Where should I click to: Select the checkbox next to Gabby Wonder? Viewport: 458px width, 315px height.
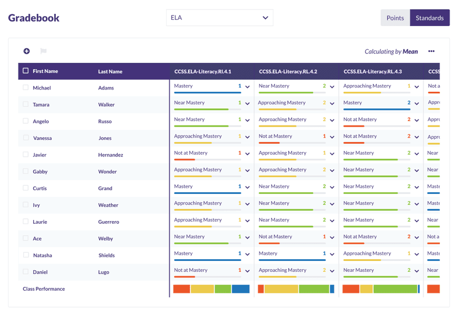click(x=25, y=171)
